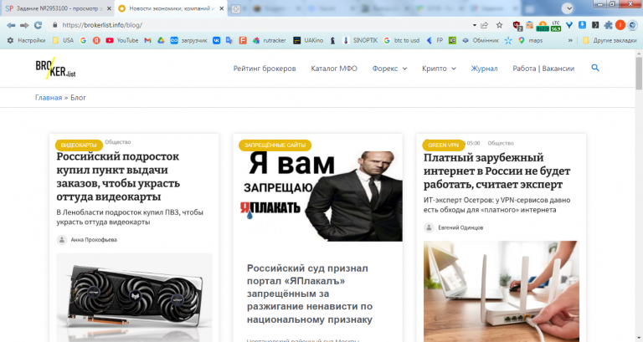The width and height of the screenshot is (643, 342).
Task: Open the VK bookmark icon
Action: point(217,40)
